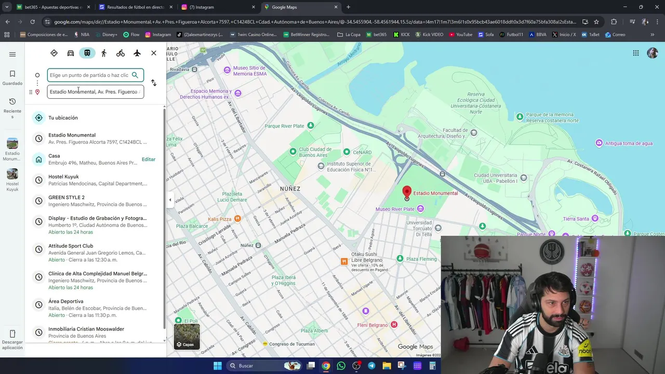Image resolution: width=665 pixels, height=374 pixels.
Task: Select GREEN STYLE 2 suggestion
Action: [x=95, y=201]
